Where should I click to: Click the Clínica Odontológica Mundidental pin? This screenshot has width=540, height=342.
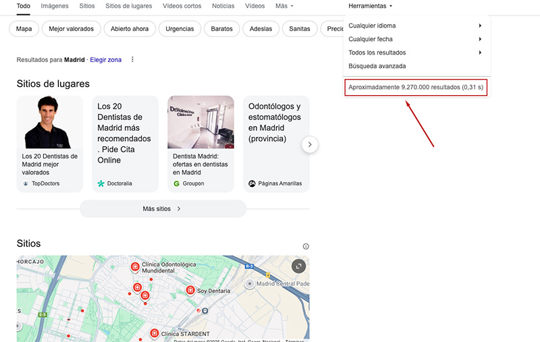pos(135,267)
